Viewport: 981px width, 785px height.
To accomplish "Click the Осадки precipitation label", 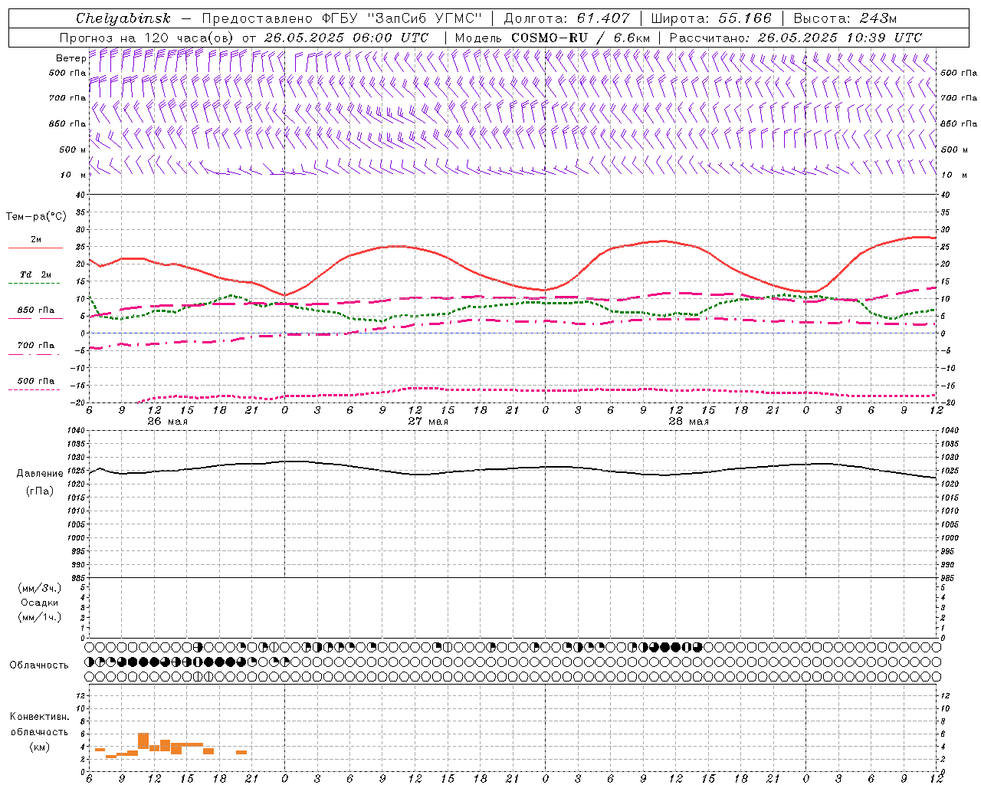I will tap(40, 603).
